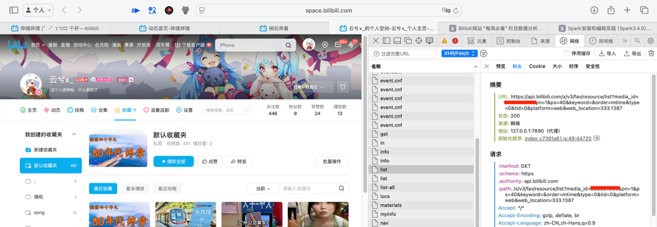
Task: Reload the page using the address bar icon
Action: coord(456,10)
